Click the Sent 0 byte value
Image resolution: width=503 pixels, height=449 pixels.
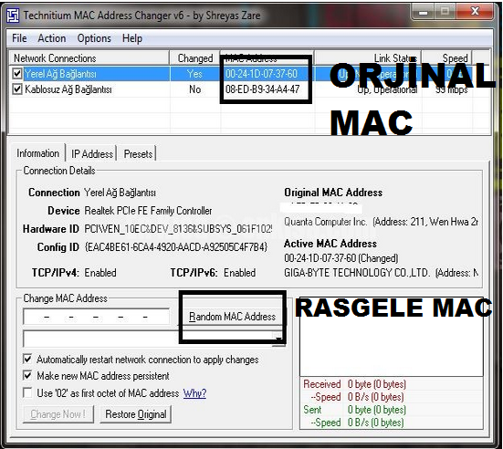click(x=377, y=410)
